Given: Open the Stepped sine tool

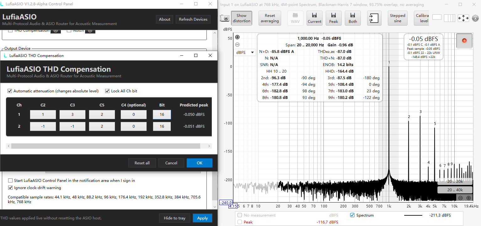Looking at the screenshot, I should point(398,18).
